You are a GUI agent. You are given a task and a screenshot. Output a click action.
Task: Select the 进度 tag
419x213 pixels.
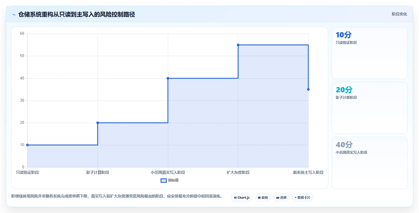[281, 198]
